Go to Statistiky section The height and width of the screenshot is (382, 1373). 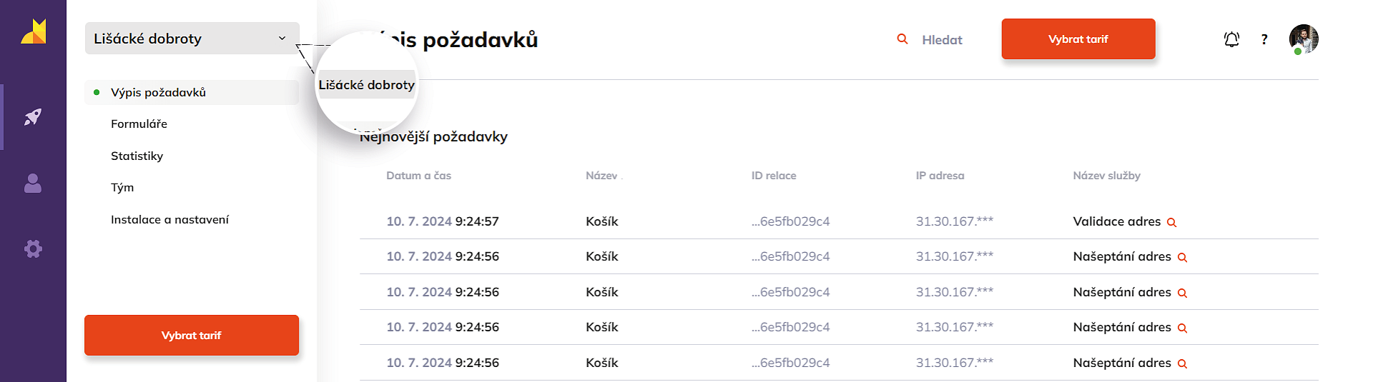coord(137,156)
